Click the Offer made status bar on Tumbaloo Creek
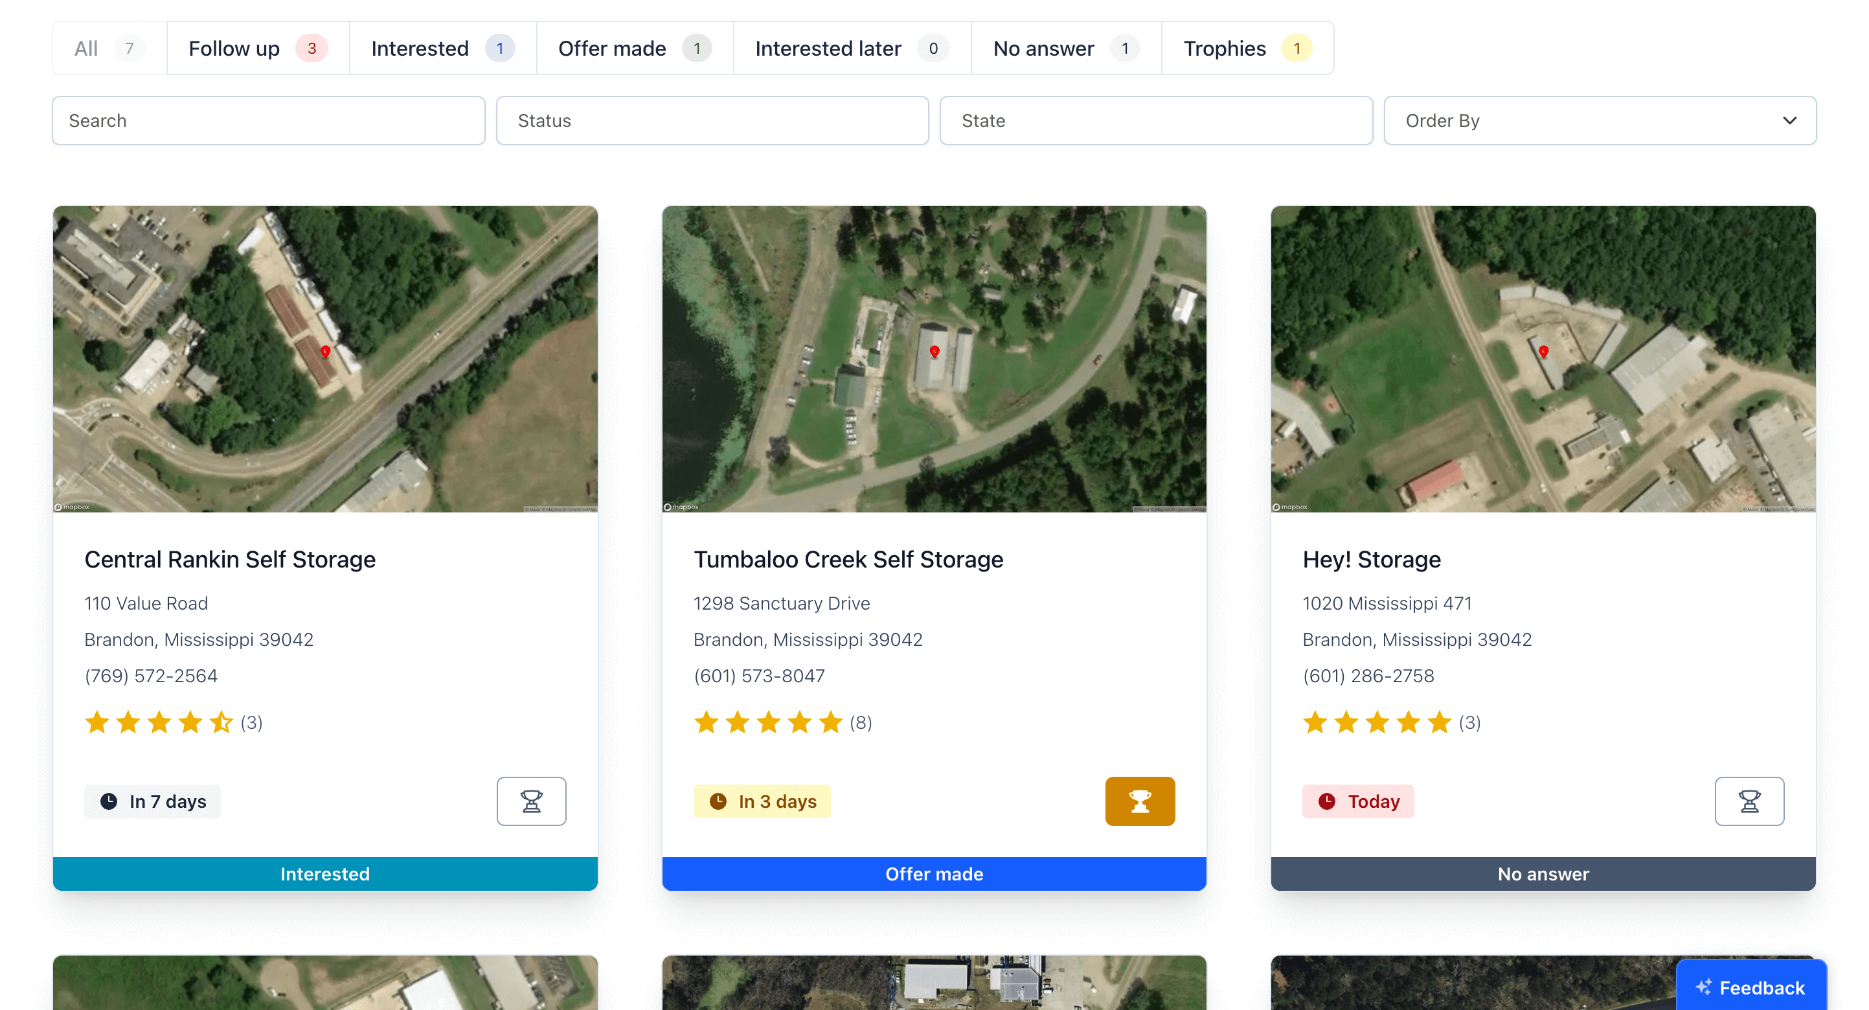Image resolution: width=1869 pixels, height=1010 pixels. pos(934,873)
